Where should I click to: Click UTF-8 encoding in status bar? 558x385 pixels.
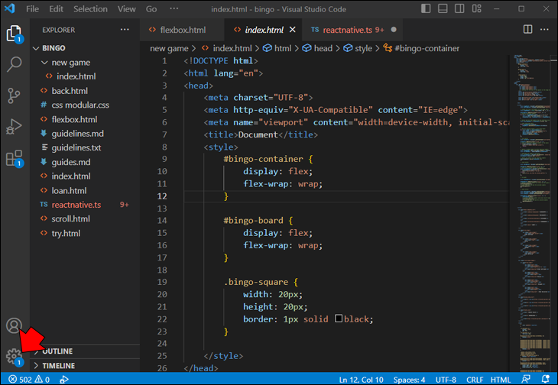446,380
